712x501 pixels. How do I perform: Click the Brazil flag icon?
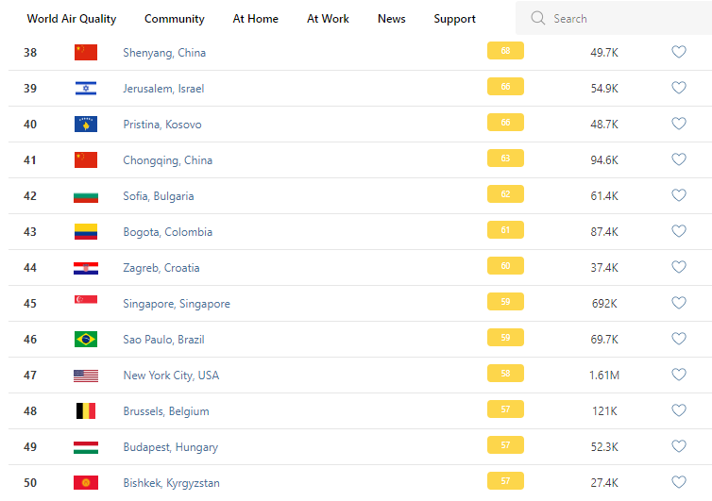point(86,340)
